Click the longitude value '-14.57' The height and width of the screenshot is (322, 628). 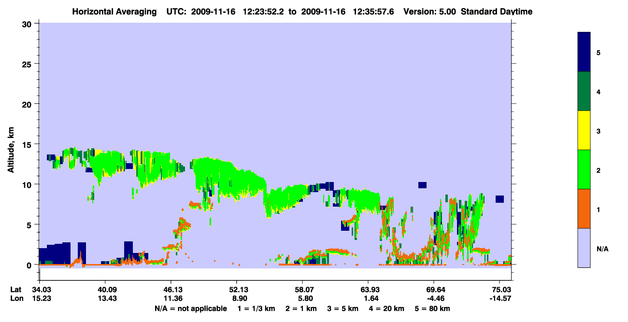500,298
